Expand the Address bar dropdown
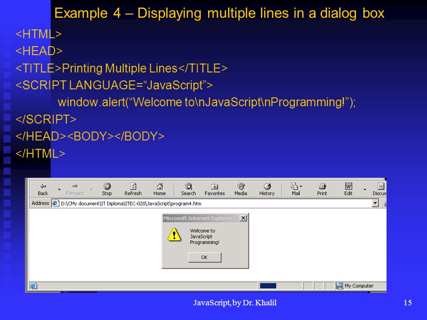 [375, 203]
